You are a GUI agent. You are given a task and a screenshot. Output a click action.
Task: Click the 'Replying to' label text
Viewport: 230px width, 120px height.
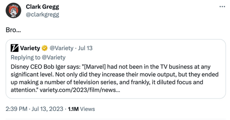click(26, 57)
